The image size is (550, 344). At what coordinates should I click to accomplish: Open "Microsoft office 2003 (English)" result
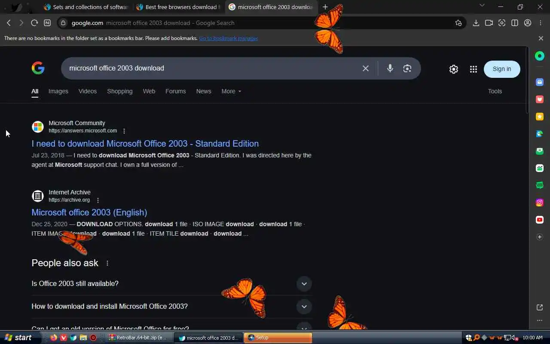click(x=89, y=212)
